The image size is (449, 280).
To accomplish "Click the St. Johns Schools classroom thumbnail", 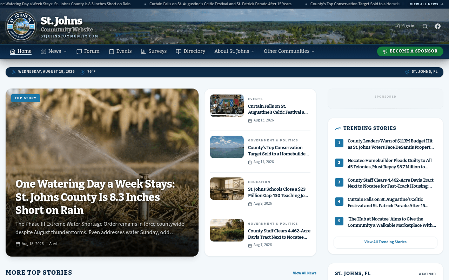I will tap(227, 189).
